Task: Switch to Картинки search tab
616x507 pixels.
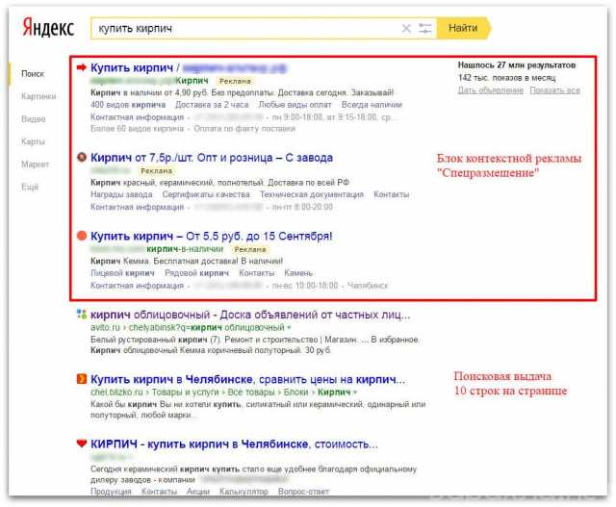Action: 38,96
